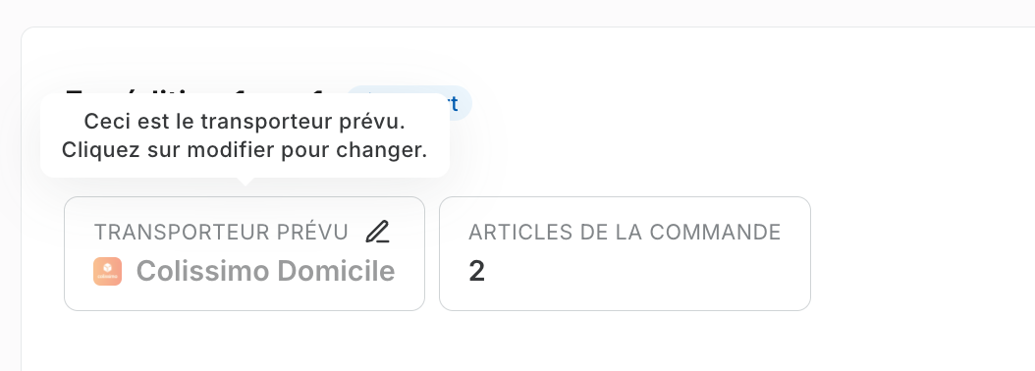The height and width of the screenshot is (371, 1035).
Task: Click the tooltip's small downward arrow pointer
Action: point(245,182)
